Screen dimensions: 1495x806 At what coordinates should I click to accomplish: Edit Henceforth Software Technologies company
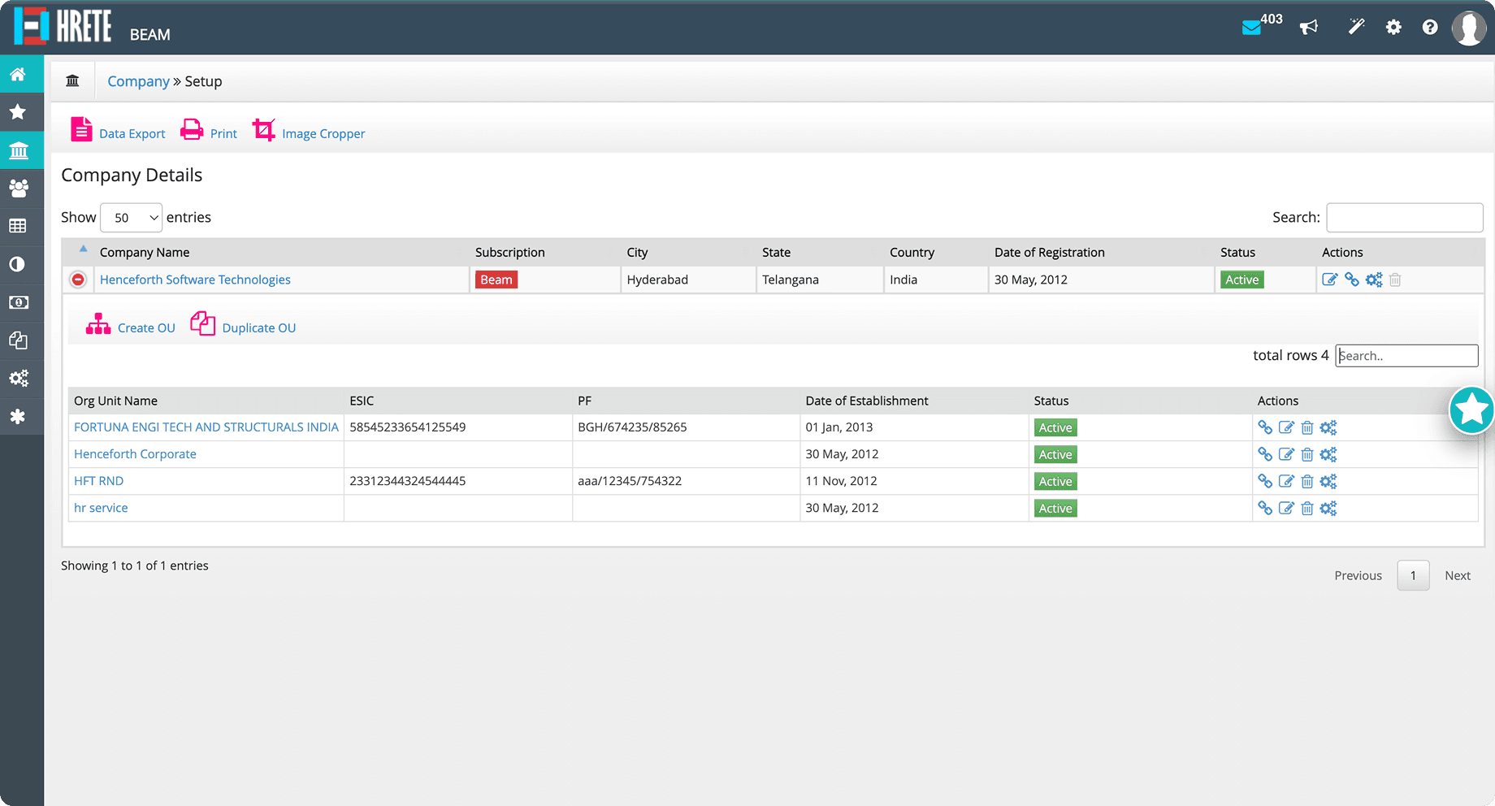point(1330,279)
